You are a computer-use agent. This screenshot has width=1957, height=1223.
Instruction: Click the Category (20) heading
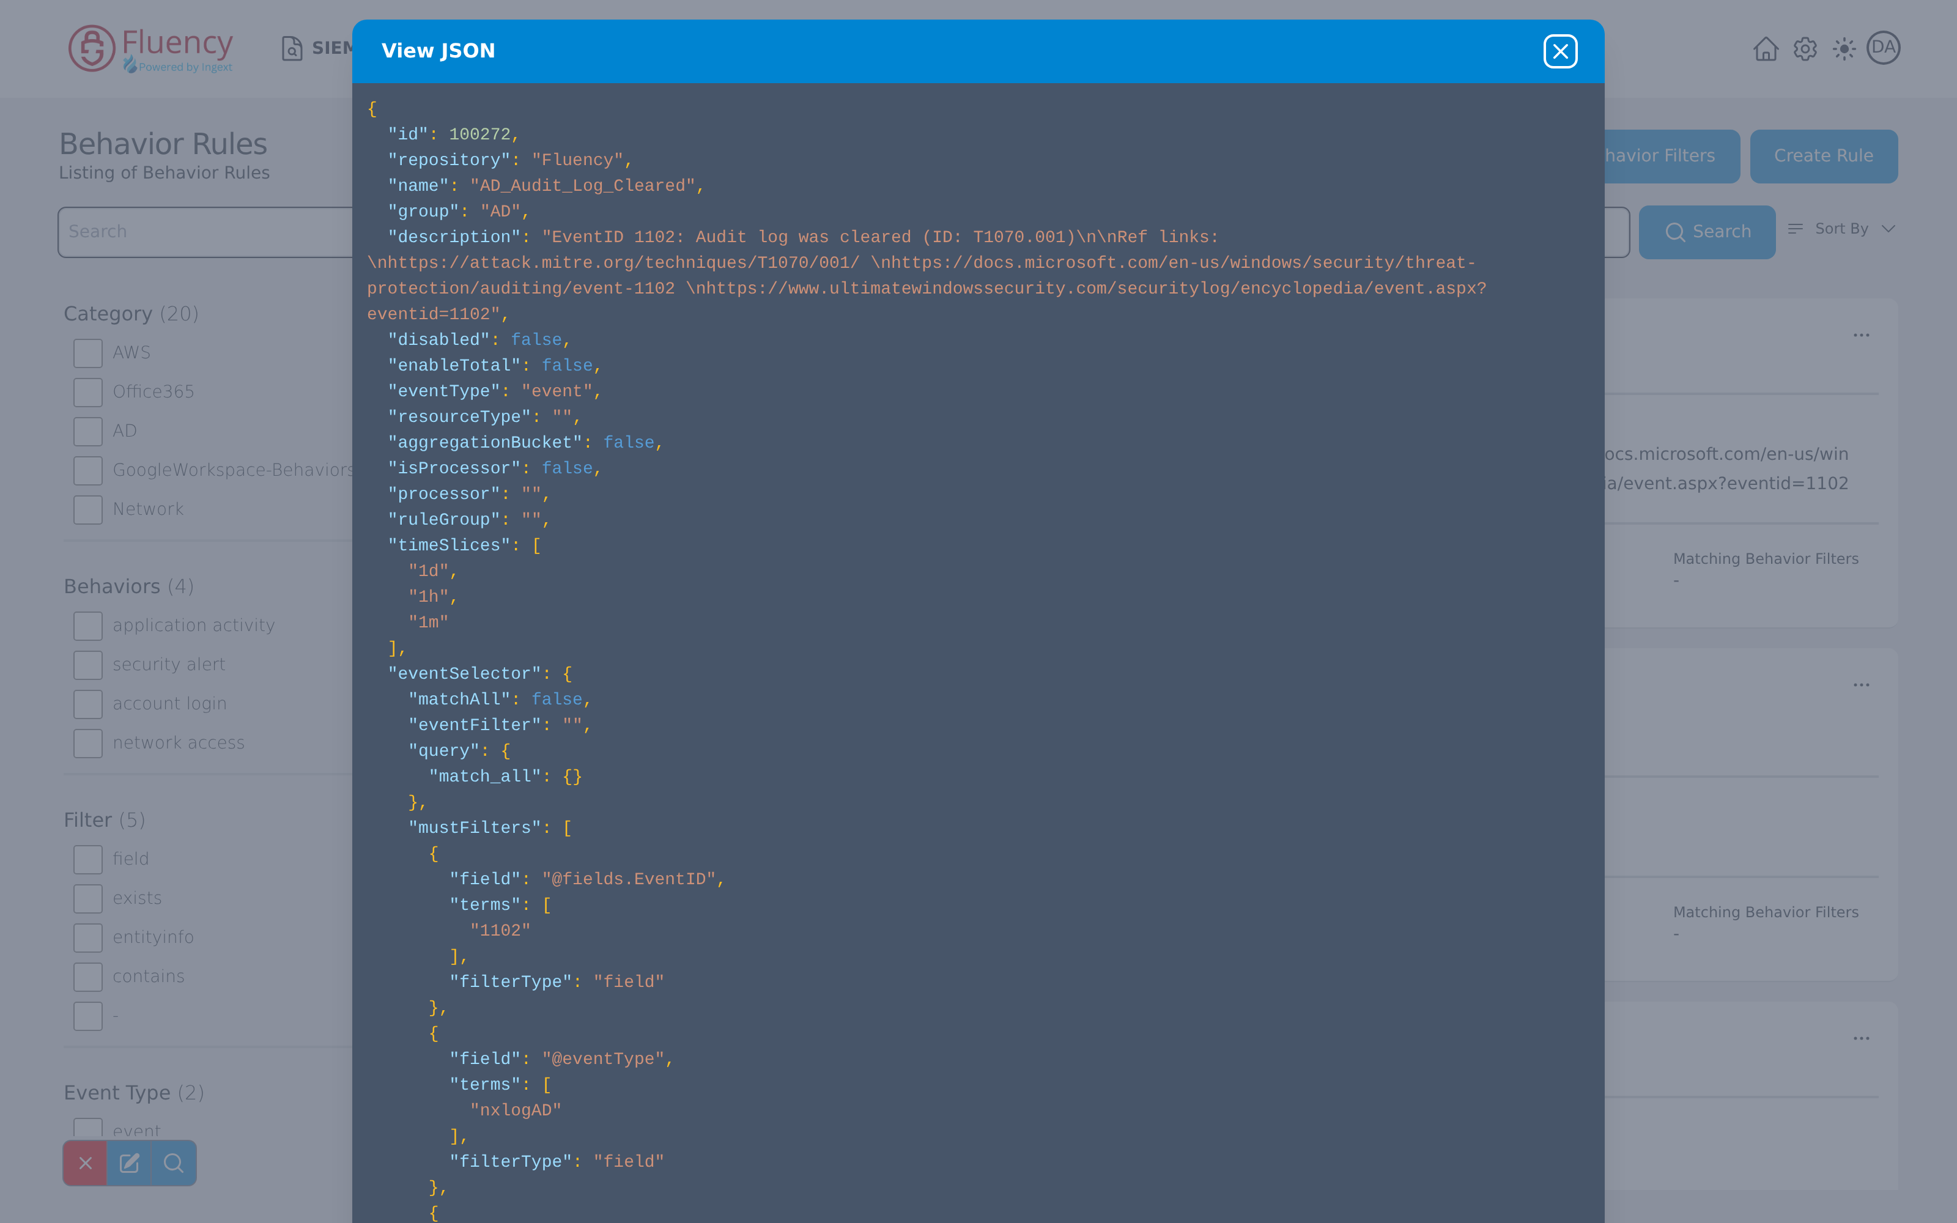[x=131, y=314]
